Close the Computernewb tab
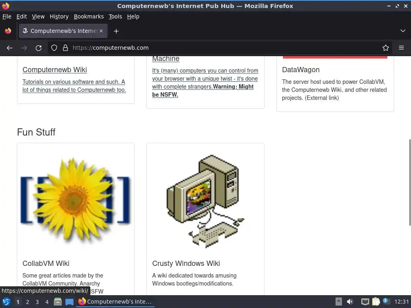411x308 pixels. click(101, 31)
